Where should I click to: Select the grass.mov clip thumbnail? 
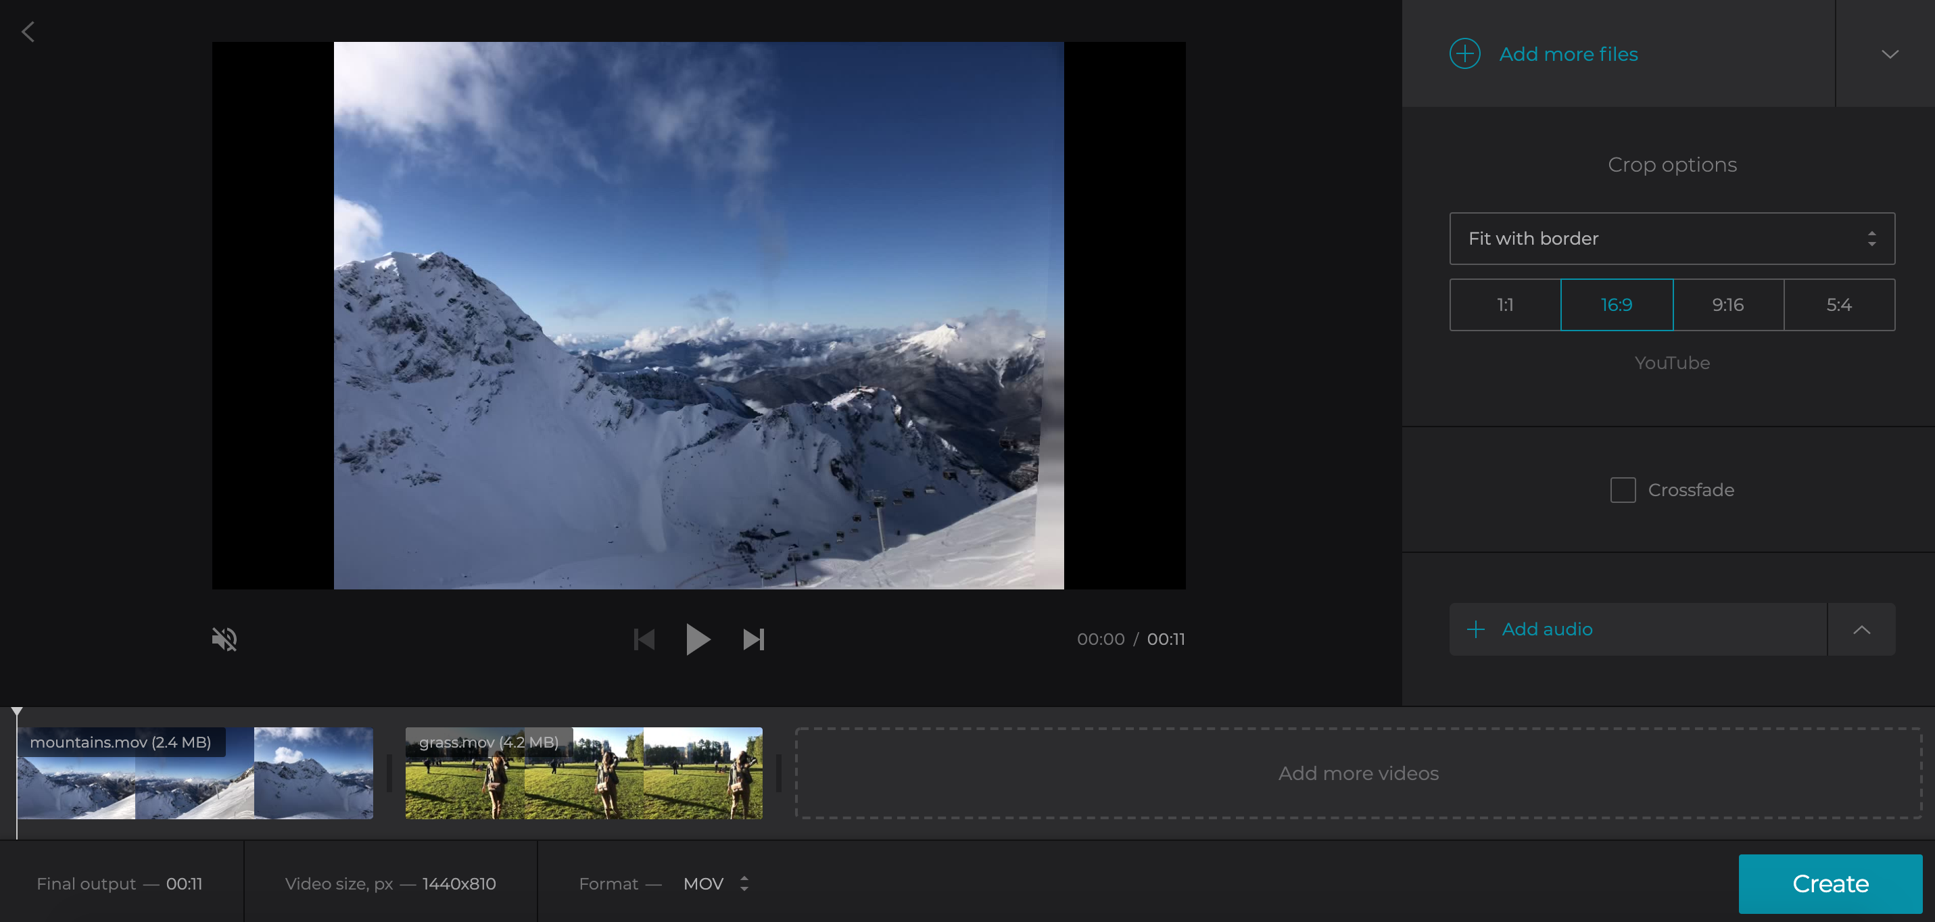pyautogui.click(x=583, y=773)
